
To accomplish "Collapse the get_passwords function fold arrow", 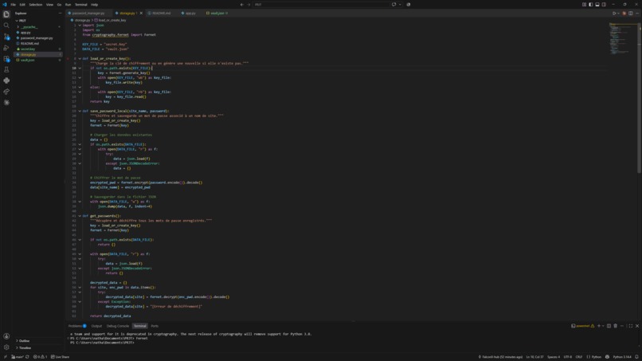I will [x=80, y=216].
